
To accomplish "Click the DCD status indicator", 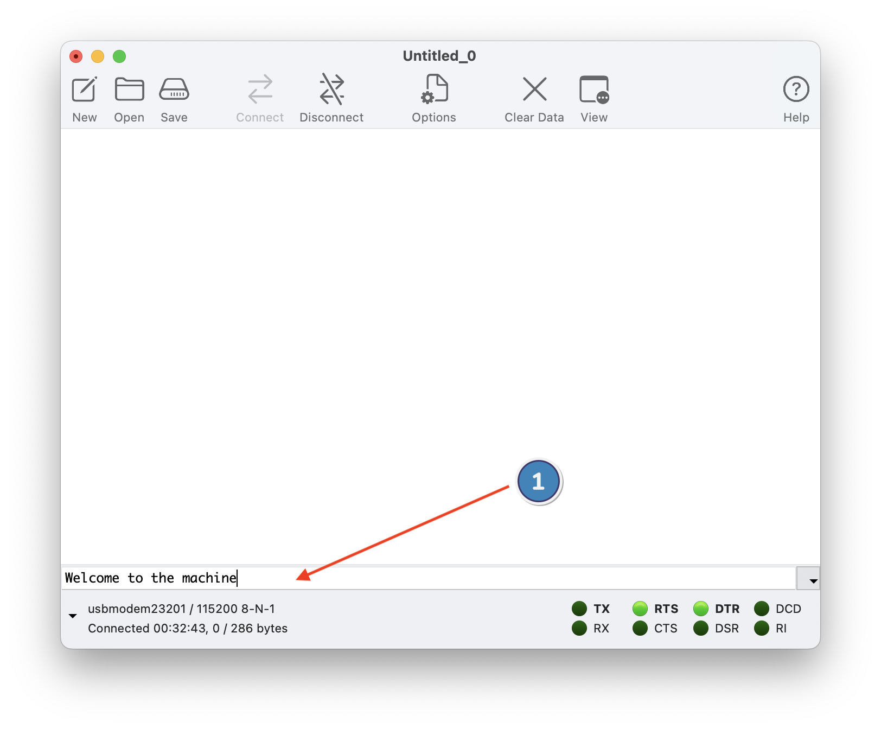I will point(762,609).
